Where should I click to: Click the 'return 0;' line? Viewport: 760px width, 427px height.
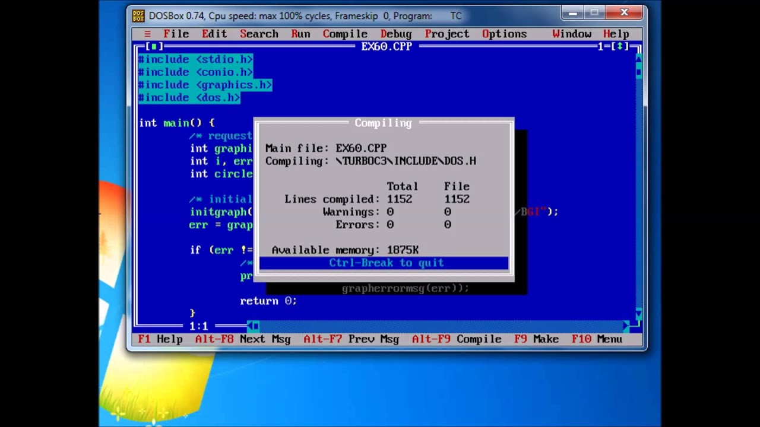(x=268, y=301)
